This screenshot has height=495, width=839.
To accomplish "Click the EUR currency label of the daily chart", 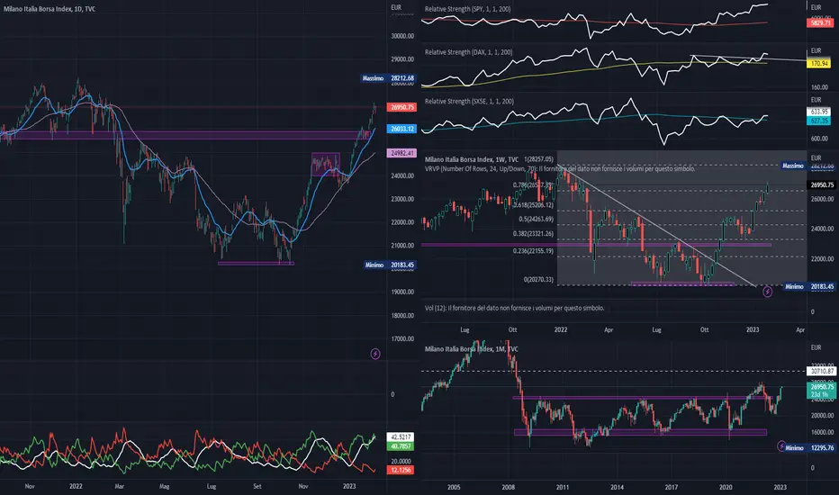I will [x=396, y=7].
